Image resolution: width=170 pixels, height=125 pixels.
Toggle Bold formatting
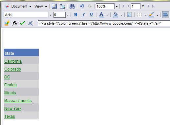[75, 15]
